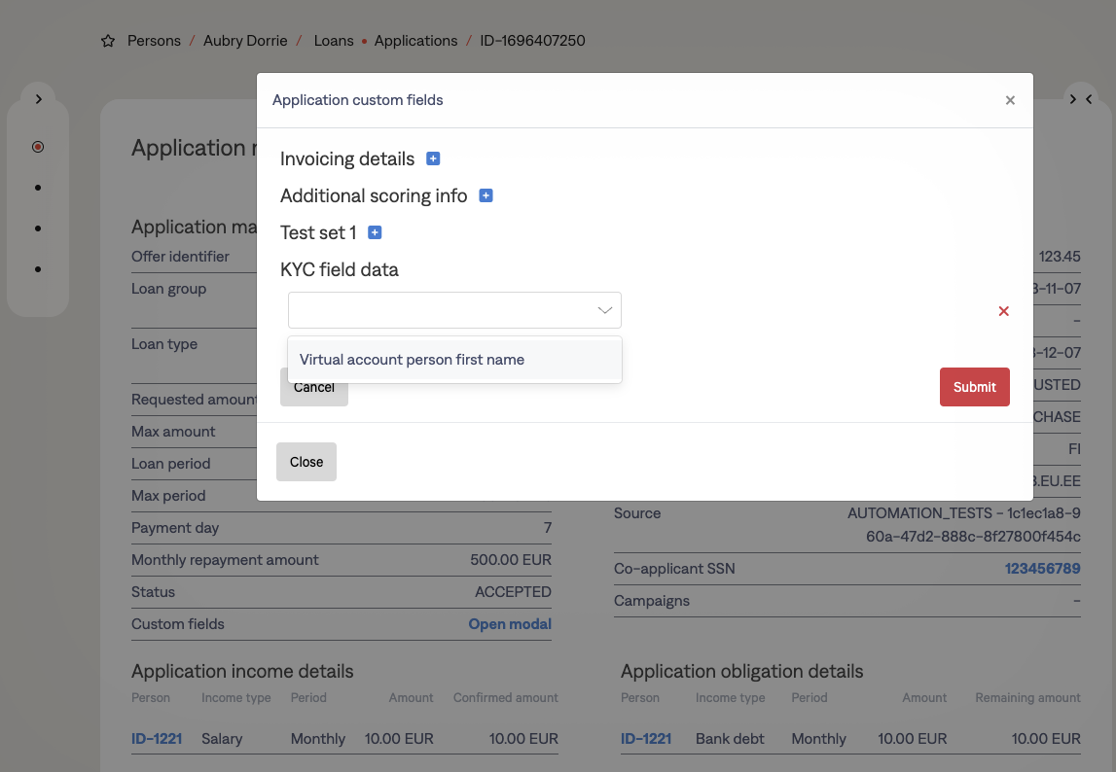Click the Close button at modal bottom

[306, 462]
